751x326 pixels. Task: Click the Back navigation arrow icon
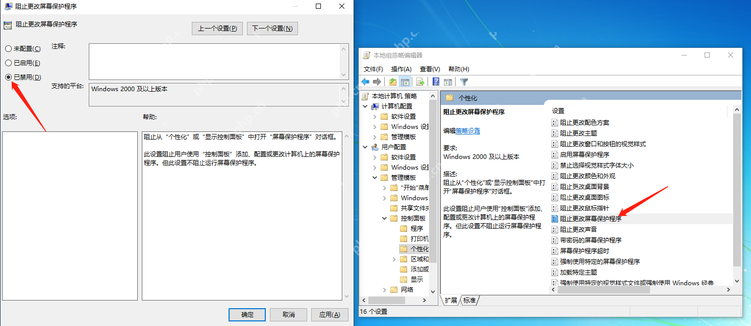coord(365,81)
